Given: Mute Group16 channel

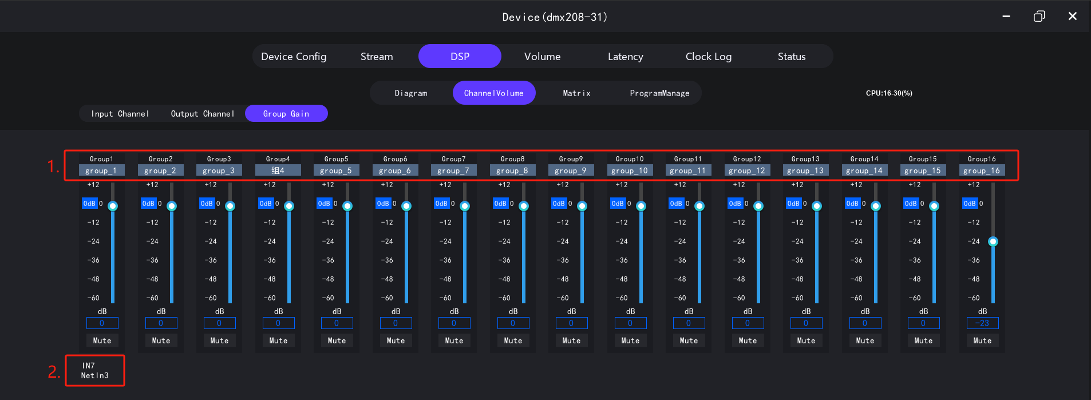Looking at the screenshot, I should pyautogui.click(x=983, y=340).
